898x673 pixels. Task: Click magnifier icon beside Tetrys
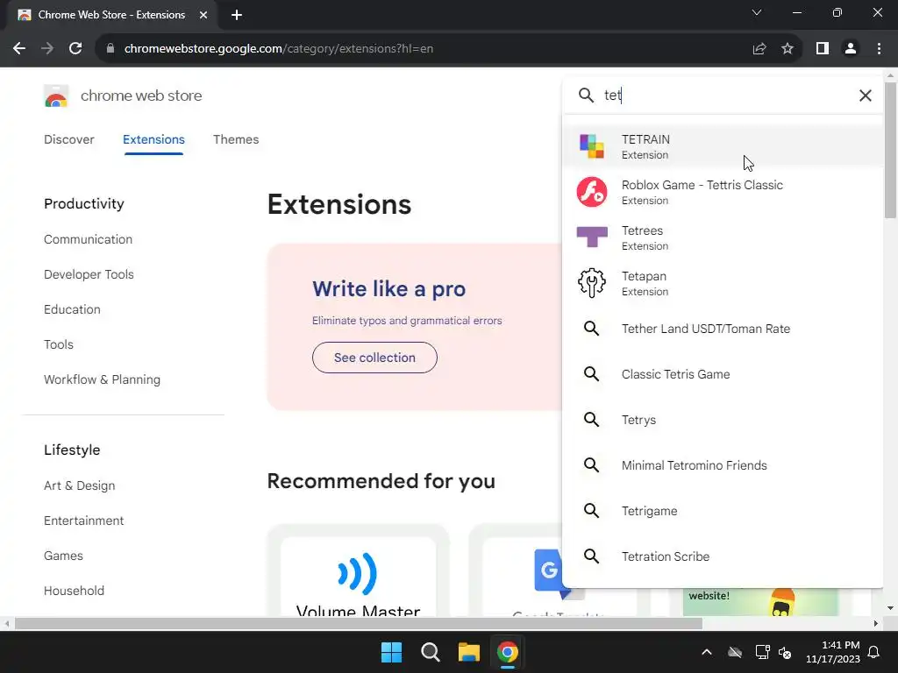tap(592, 420)
